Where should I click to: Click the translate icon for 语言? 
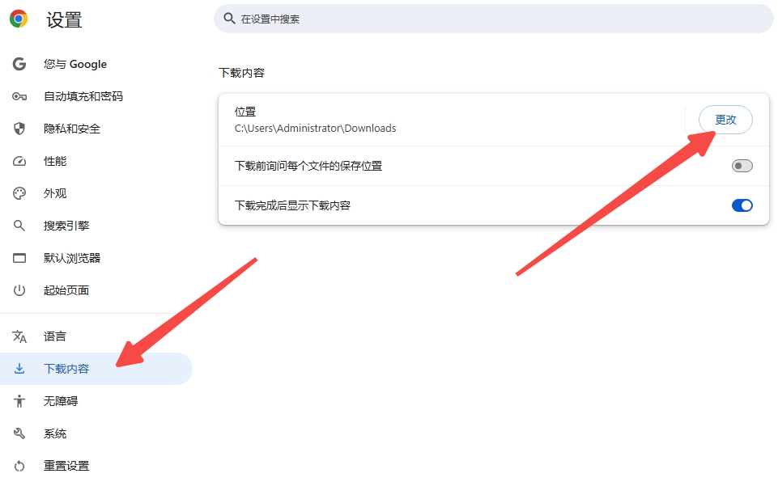point(19,336)
